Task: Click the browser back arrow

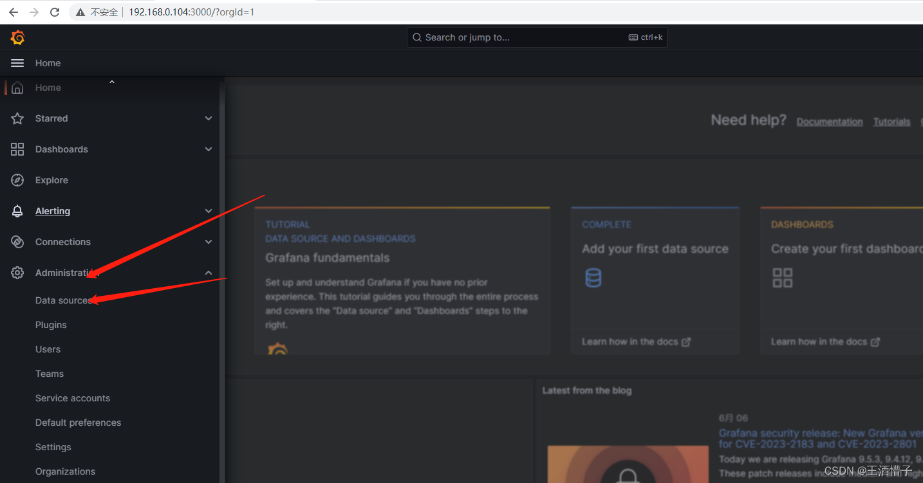Action: click(13, 12)
